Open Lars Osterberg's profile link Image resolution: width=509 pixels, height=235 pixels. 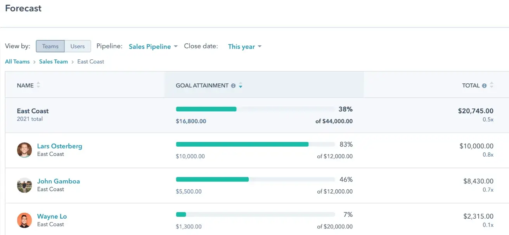[x=60, y=146]
